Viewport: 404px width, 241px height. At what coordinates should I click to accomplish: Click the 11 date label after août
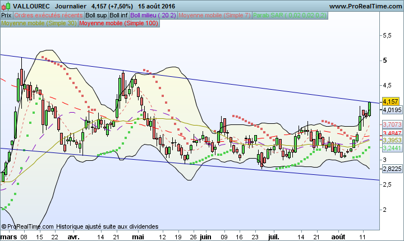362,237
